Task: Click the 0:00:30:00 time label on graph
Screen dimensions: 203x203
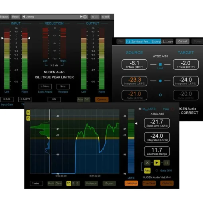Action: coord(61,176)
